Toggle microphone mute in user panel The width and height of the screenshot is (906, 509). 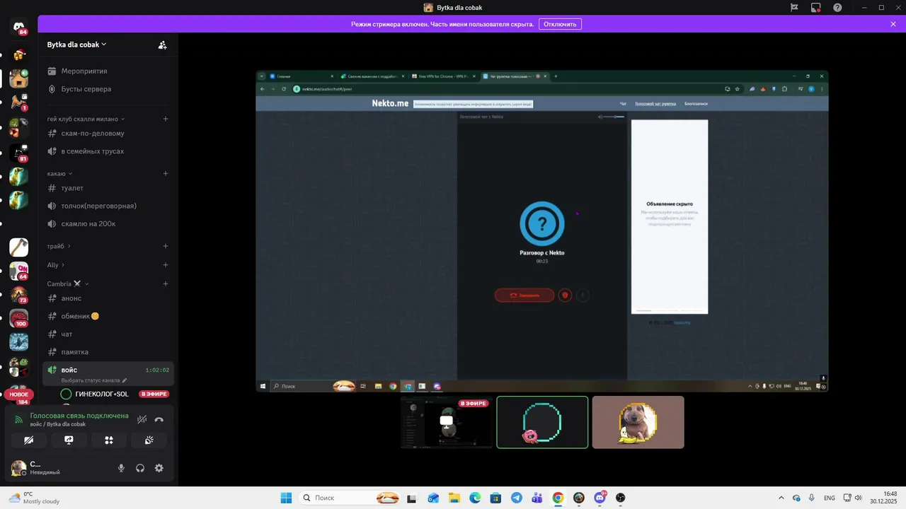pyautogui.click(x=121, y=468)
